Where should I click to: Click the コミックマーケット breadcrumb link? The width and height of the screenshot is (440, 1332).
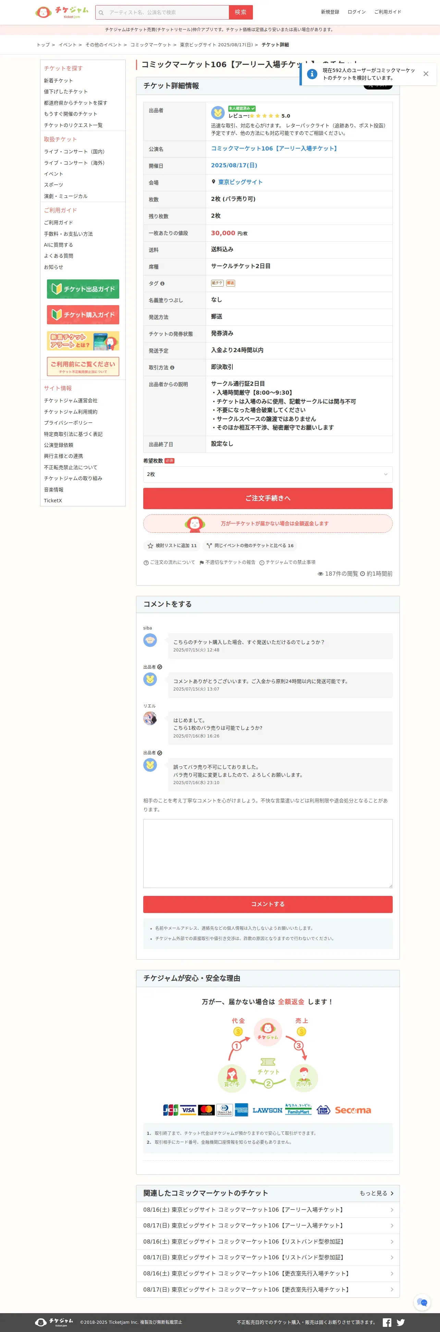(x=150, y=45)
